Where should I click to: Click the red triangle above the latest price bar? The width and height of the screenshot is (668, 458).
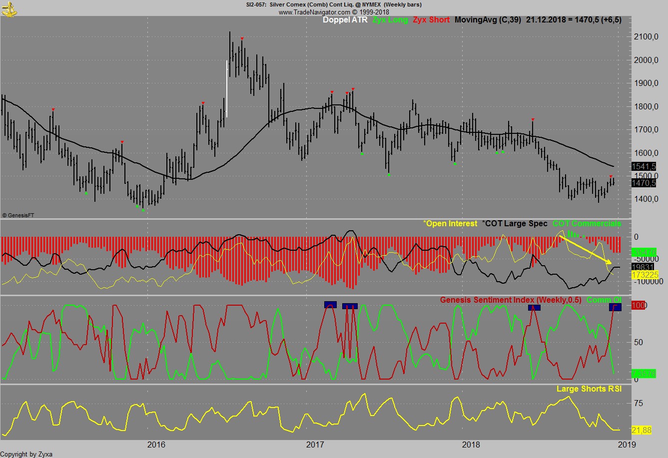point(611,176)
